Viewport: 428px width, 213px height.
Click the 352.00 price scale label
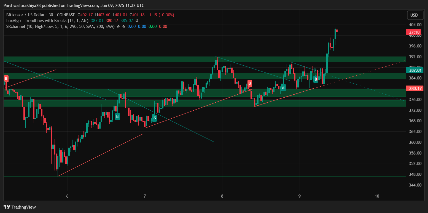coord(415,164)
